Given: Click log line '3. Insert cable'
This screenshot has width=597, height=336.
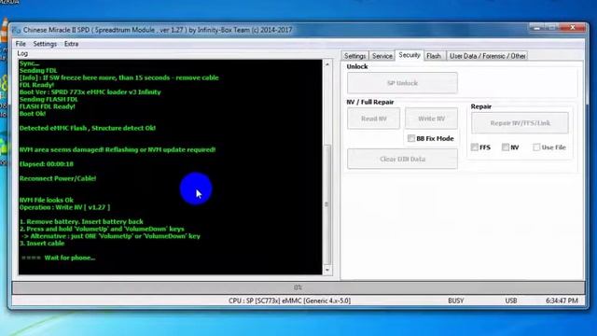Looking at the screenshot, I should pyautogui.click(x=42, y=244).
